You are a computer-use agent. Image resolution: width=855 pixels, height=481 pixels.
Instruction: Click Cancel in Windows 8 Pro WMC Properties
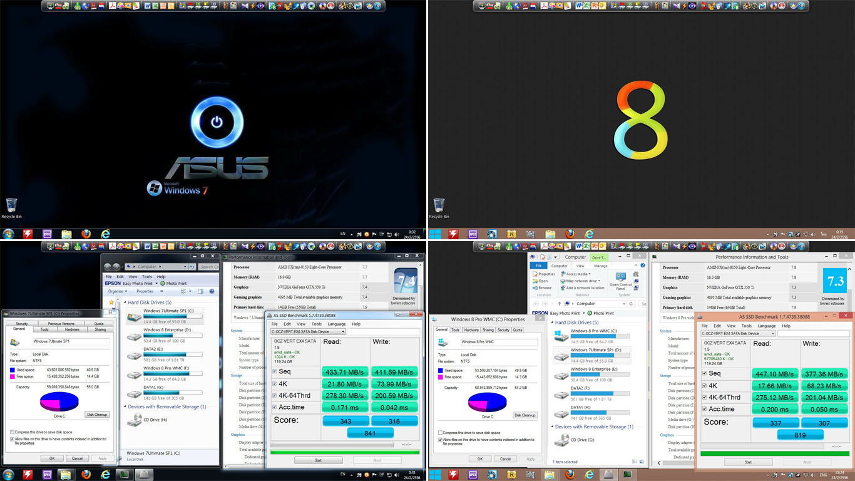click(x=506, y=459)
